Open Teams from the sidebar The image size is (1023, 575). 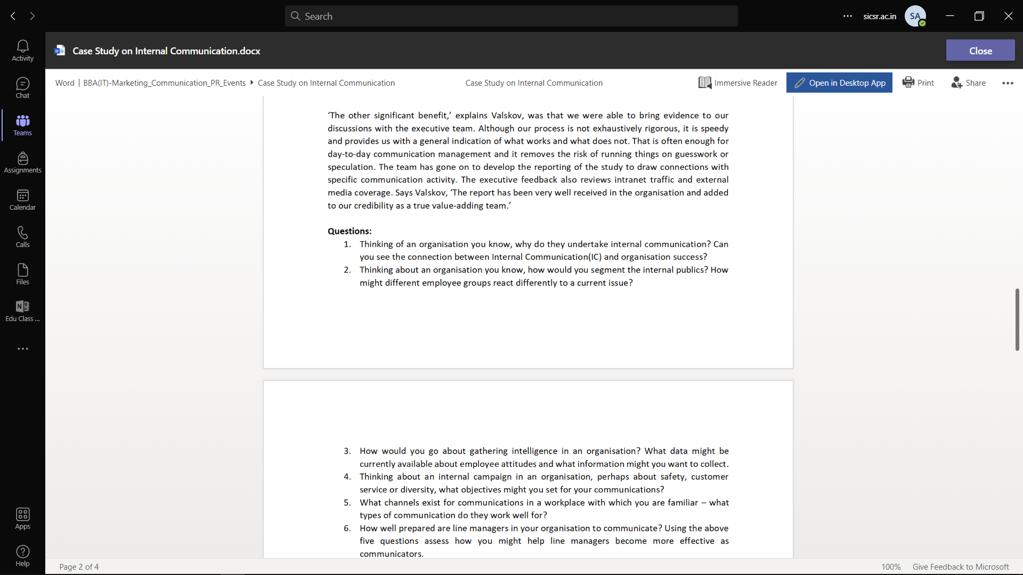[x=22, y=125]
